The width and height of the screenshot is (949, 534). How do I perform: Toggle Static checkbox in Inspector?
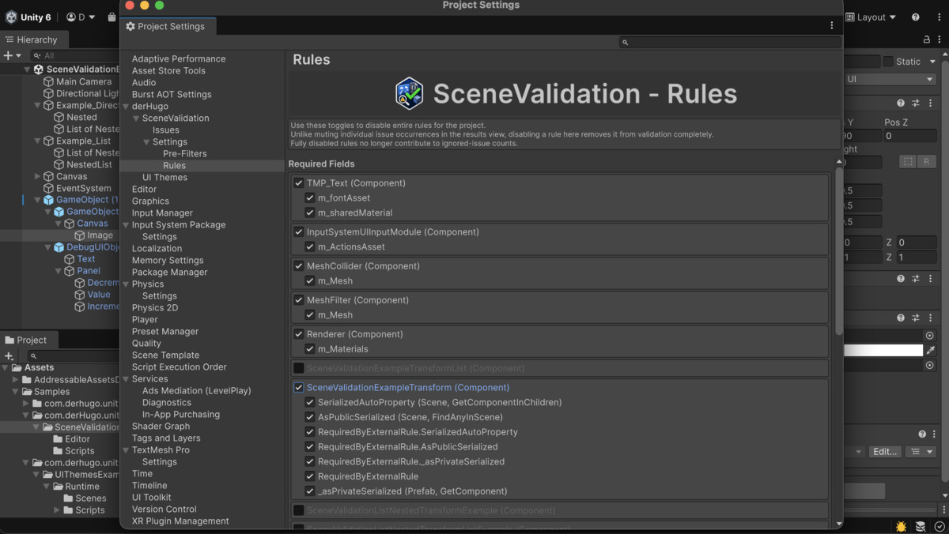888,61
